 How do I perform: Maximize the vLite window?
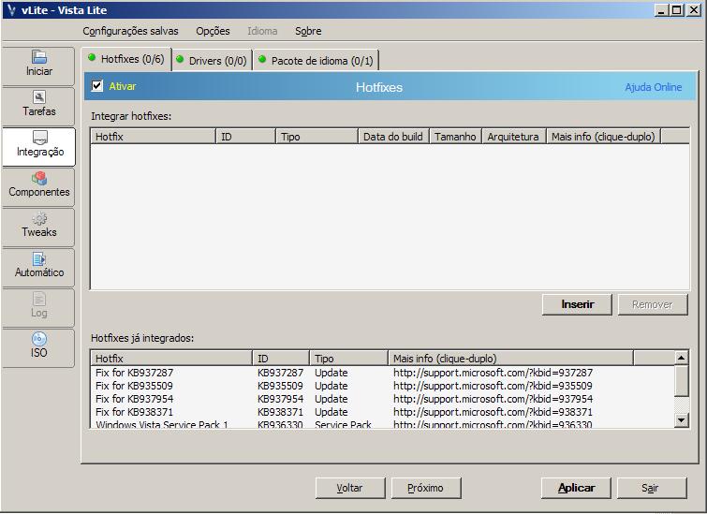pos(676,10)
